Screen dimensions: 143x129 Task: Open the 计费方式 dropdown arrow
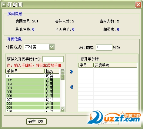pos(52,47)
